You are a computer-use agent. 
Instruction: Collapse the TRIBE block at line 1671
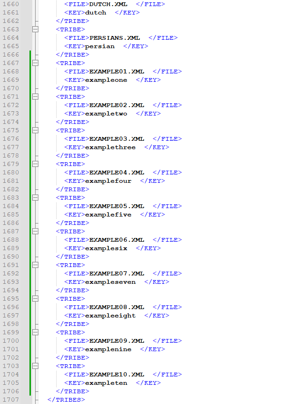click(36, 97)
